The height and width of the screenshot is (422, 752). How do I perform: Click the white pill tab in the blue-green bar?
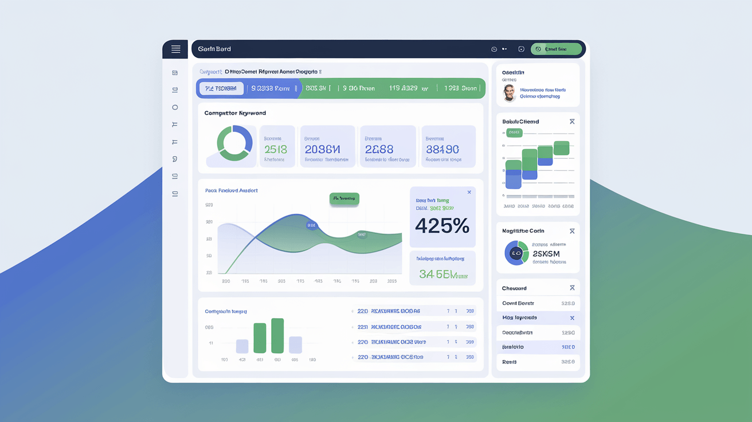coord(221,88)
